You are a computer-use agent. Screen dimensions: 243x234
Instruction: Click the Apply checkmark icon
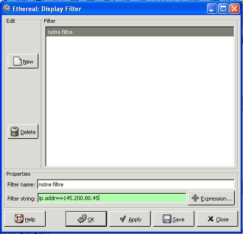[123, 219]
